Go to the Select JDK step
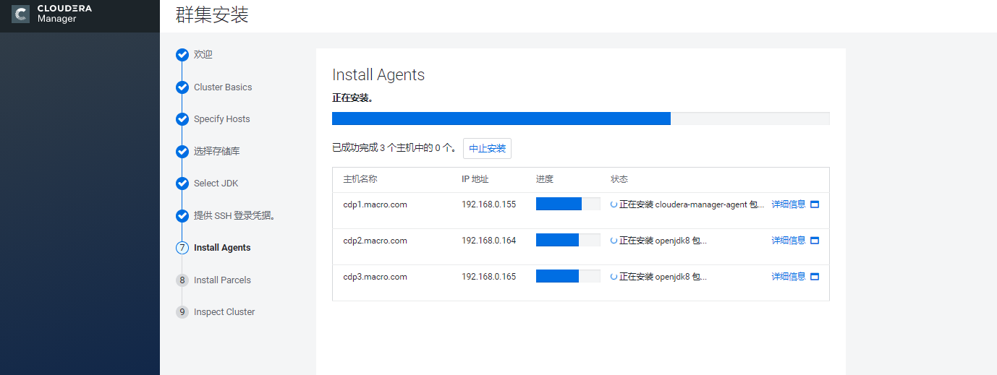Screen dimensions: 997x375 (x=216, y=184)
